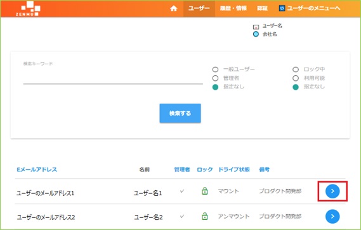This screenshot has width=361, height=230.
Task: Select the 管理者 radio button filter
Action: pyautogui.click(x=215, y=78)
